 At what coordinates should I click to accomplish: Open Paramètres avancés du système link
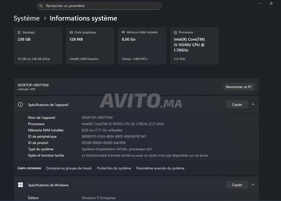160,168
